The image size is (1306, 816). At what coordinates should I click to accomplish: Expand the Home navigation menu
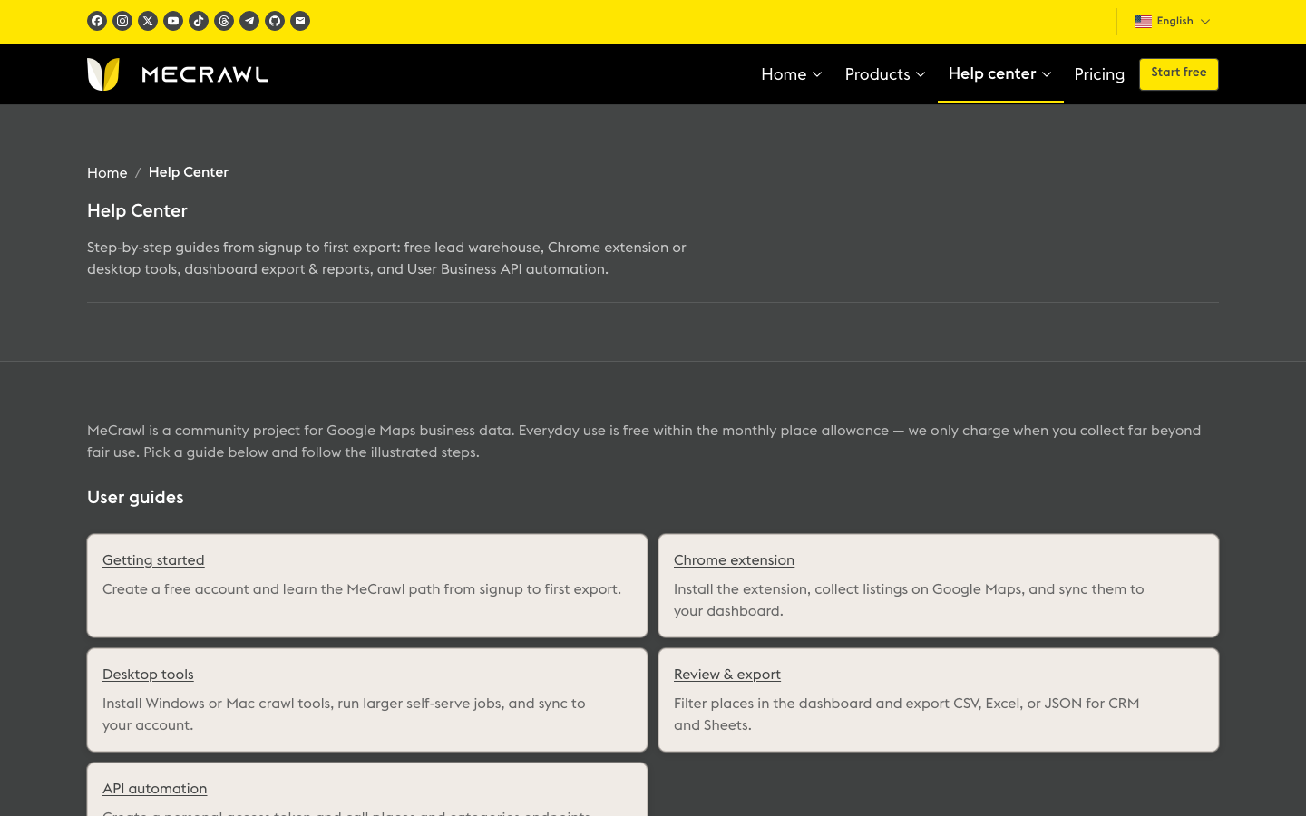[792, 74]
